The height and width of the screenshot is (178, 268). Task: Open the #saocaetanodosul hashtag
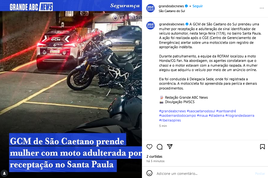[x=201, y=111]
